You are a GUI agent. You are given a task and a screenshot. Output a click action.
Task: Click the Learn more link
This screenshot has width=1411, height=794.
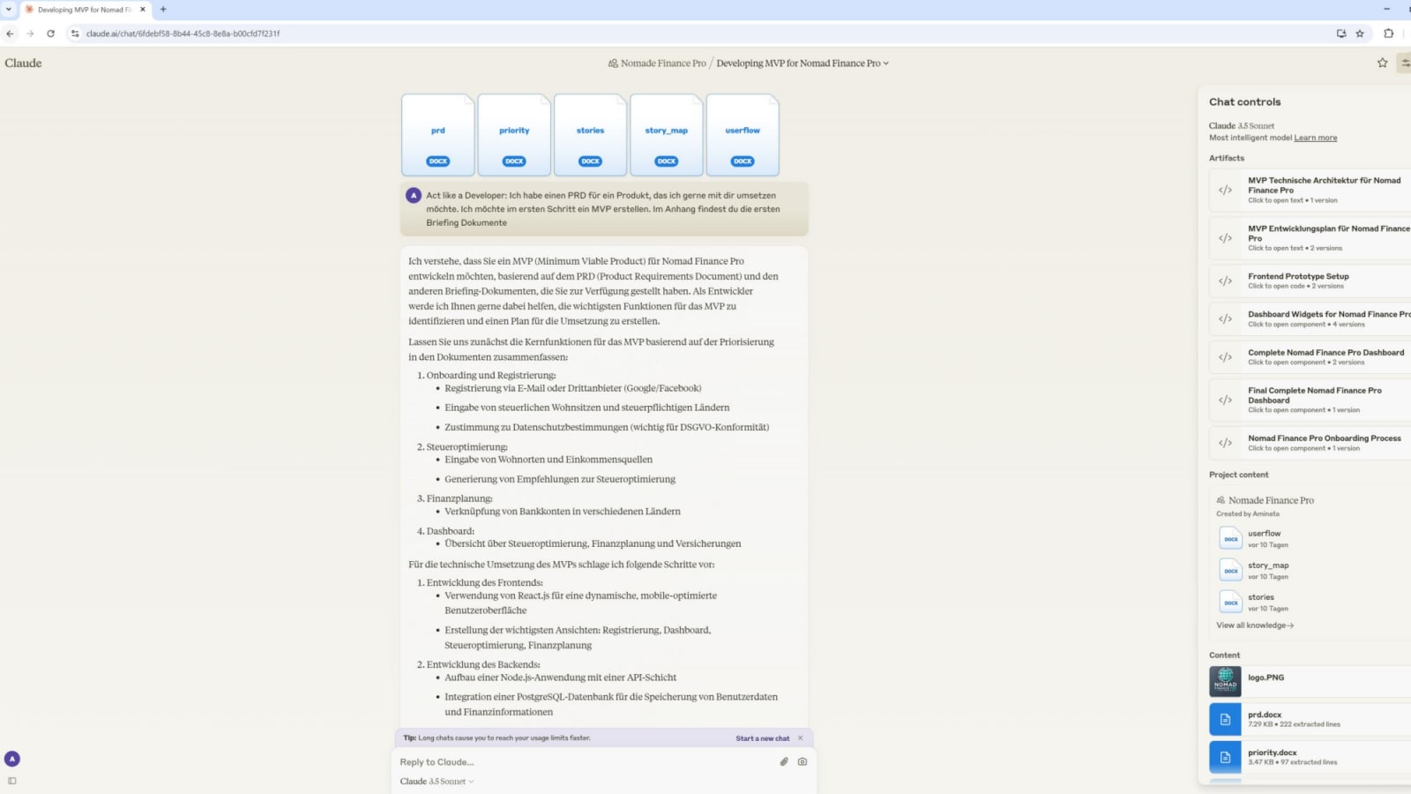(x=1316, y=138)
